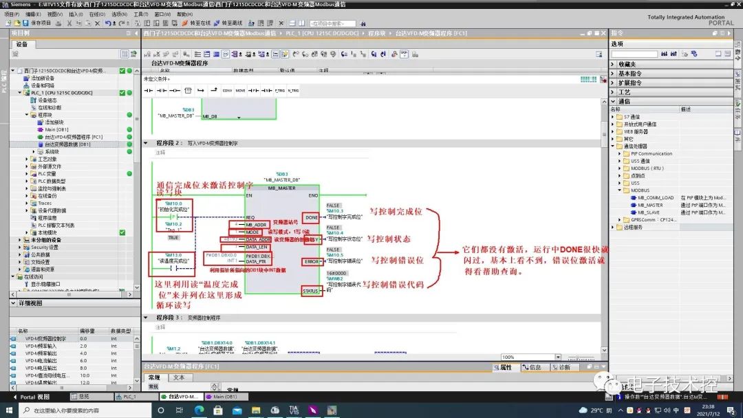
Task: Expand the 工艺对象 tree node
Action: (x=27, y=159)
